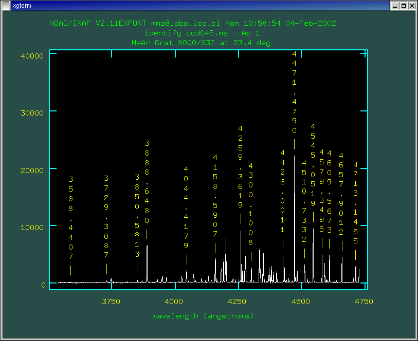Close the xgterm window
Screen dimensions: 418x341
coord(412,6)
